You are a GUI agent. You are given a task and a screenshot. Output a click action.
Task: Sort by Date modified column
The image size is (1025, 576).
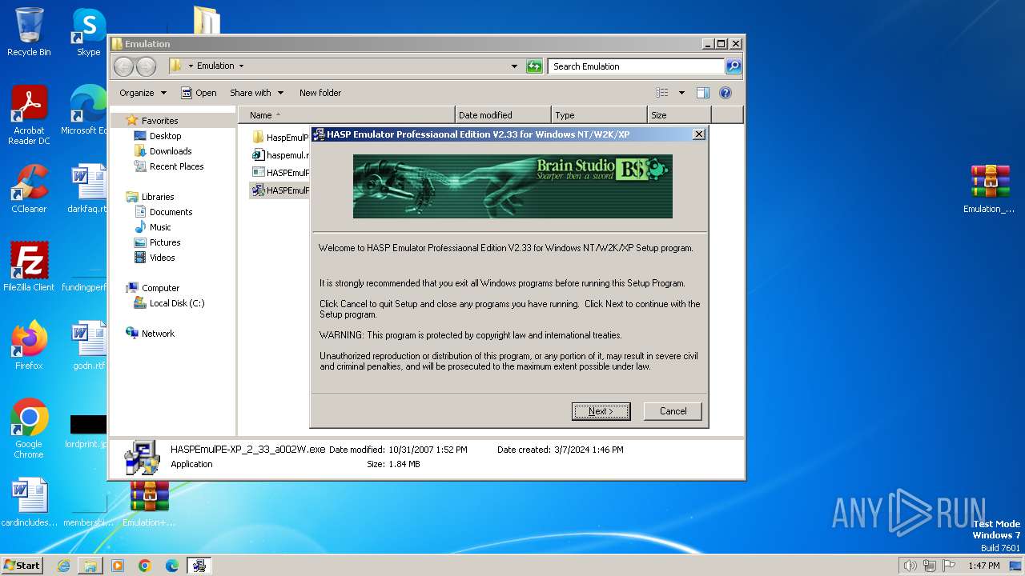pos(503,115)
